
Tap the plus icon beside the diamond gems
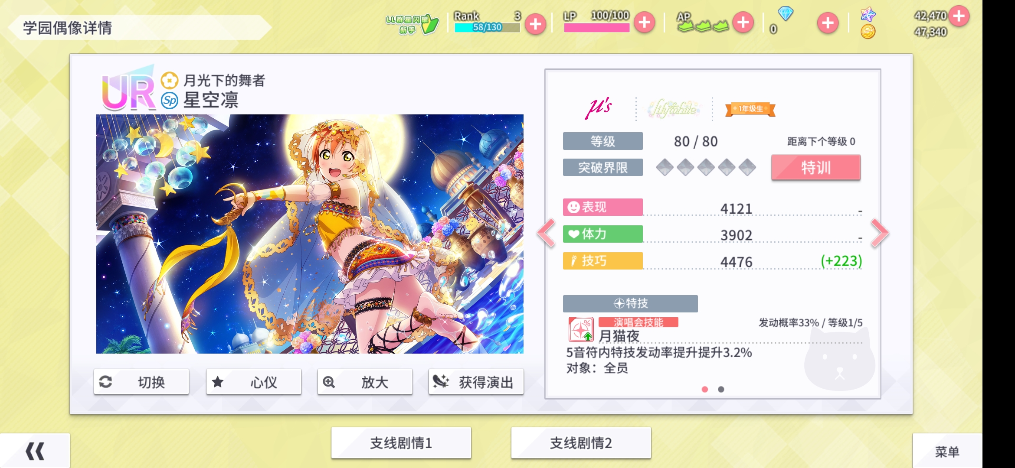828,23
